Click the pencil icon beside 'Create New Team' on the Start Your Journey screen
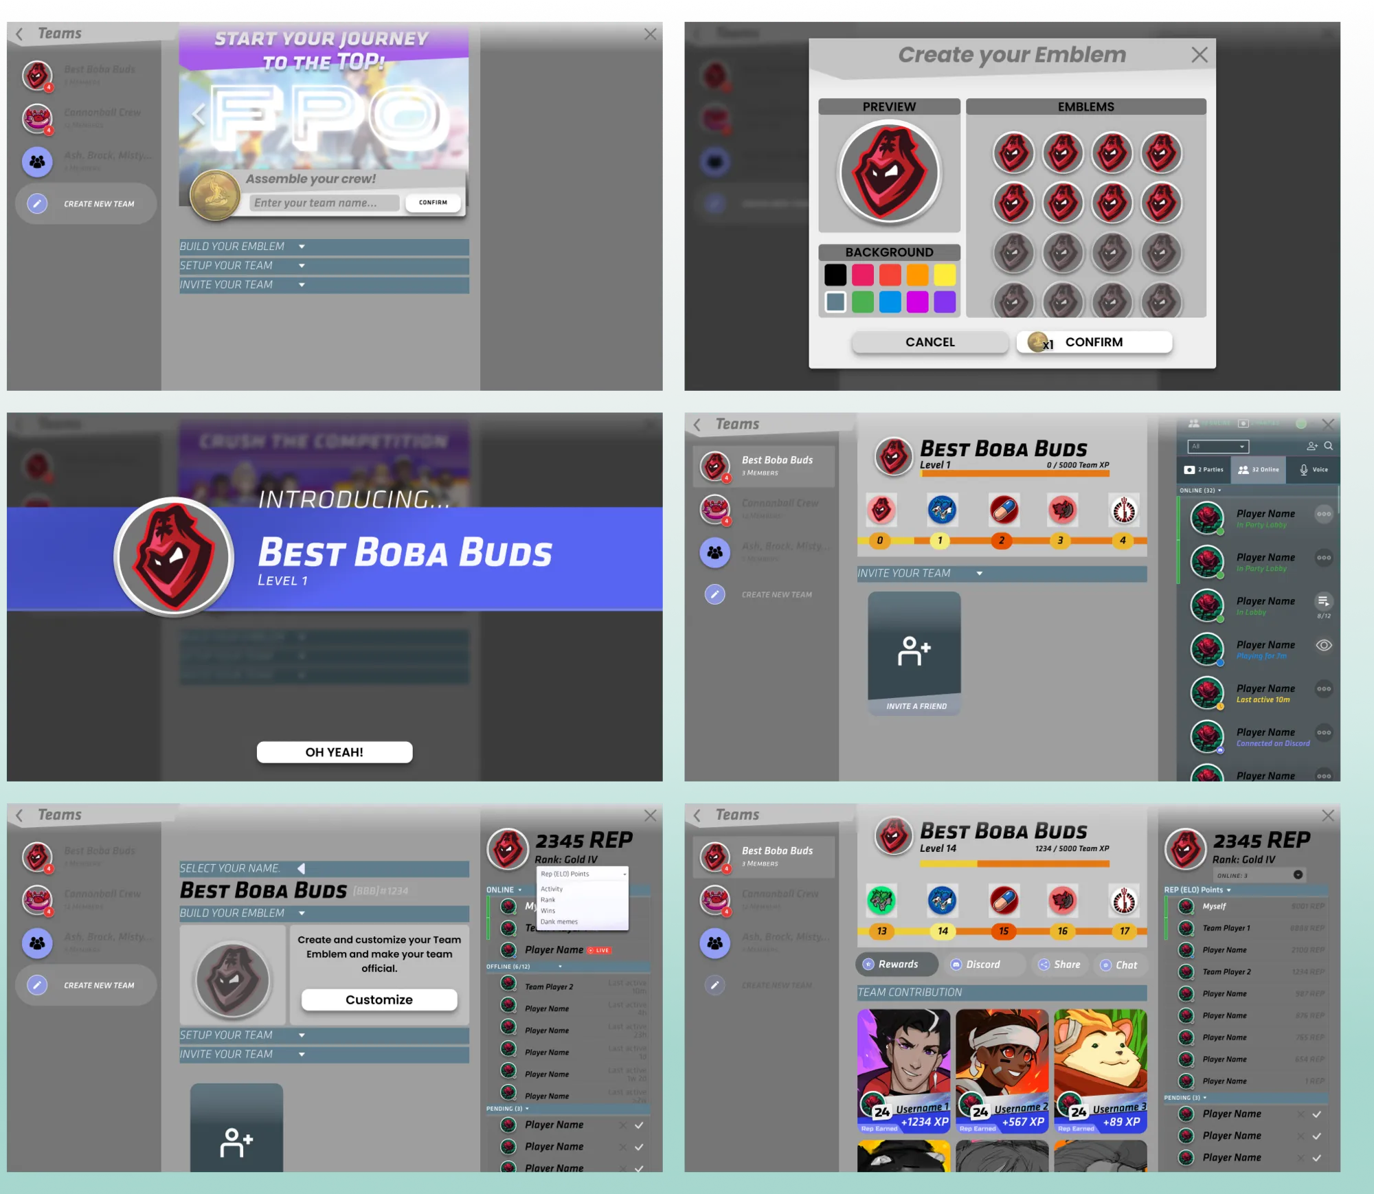 [x=37, y=203]
